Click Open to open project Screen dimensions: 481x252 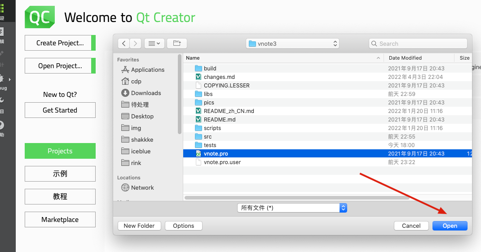point(450,226)
